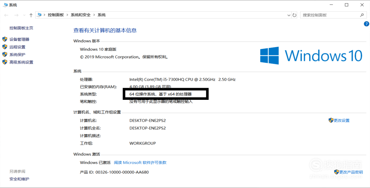Select the full name DESKTOP-ENE2PS2 next to 计算机全名
Viewport: 370px width, 188px height.
[x=148, y=128]
